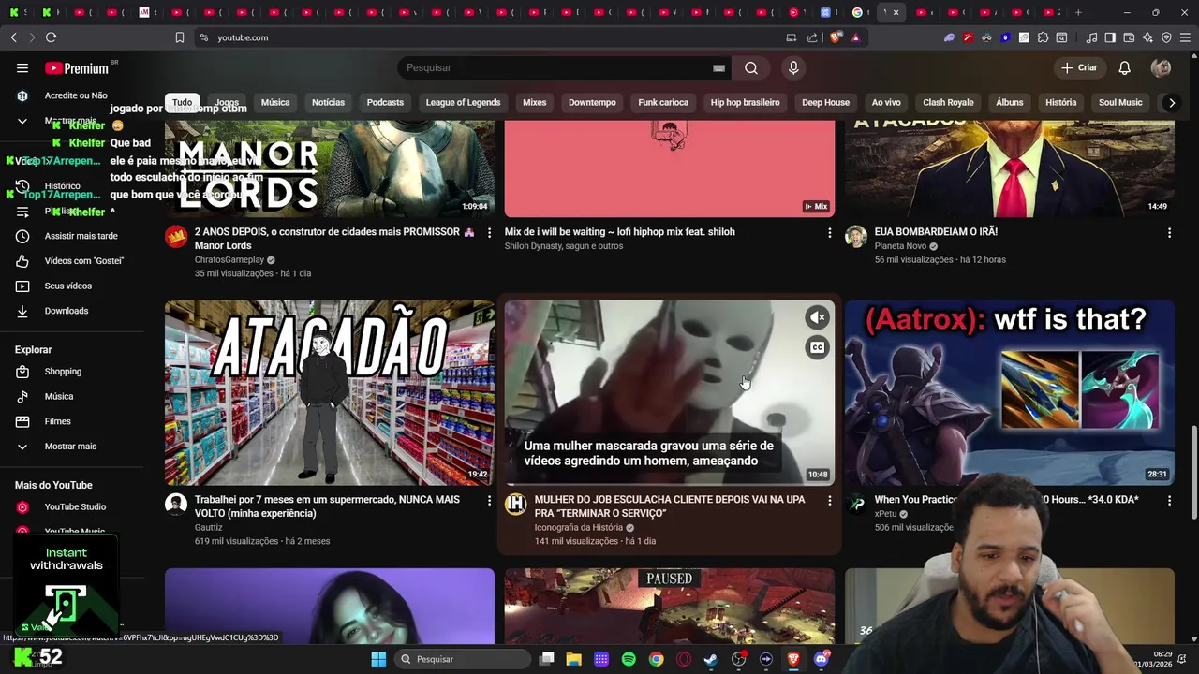Open a new browser tab

pos(1078,12)
